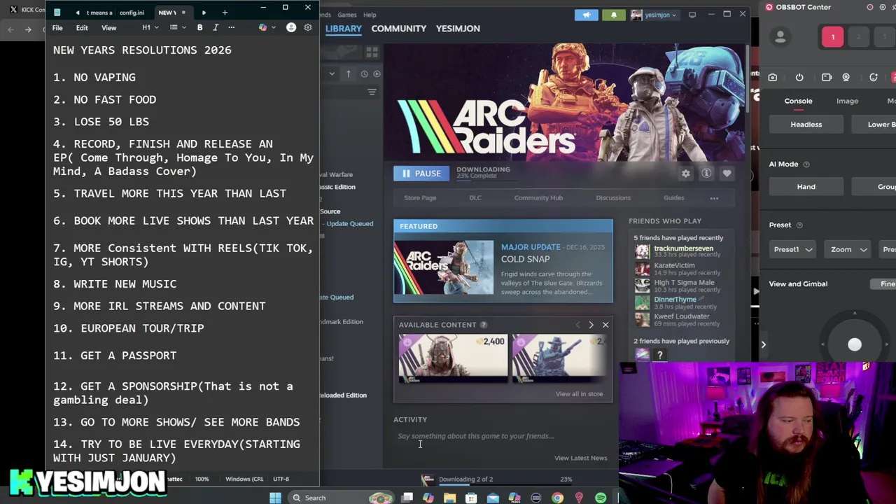Open Notepad account profile icon
The image size is (896, 504).
click(x=290, y=27)
